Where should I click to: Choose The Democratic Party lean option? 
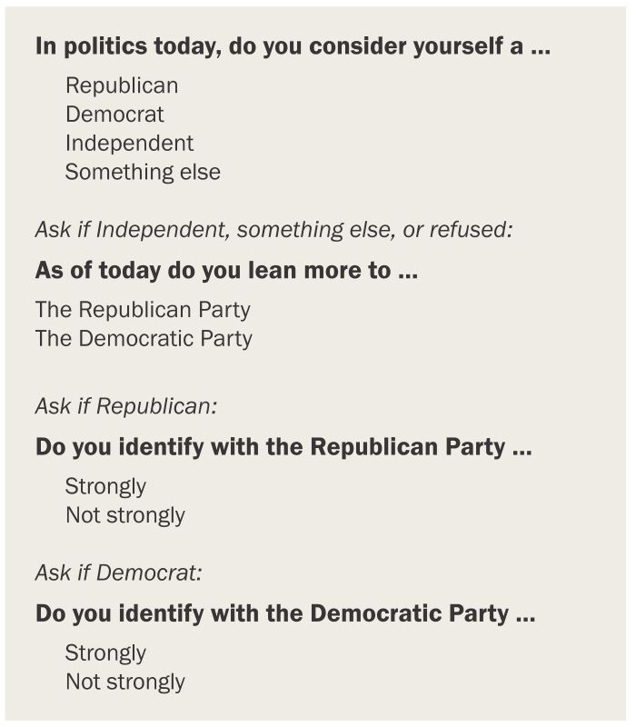(144, 338)
